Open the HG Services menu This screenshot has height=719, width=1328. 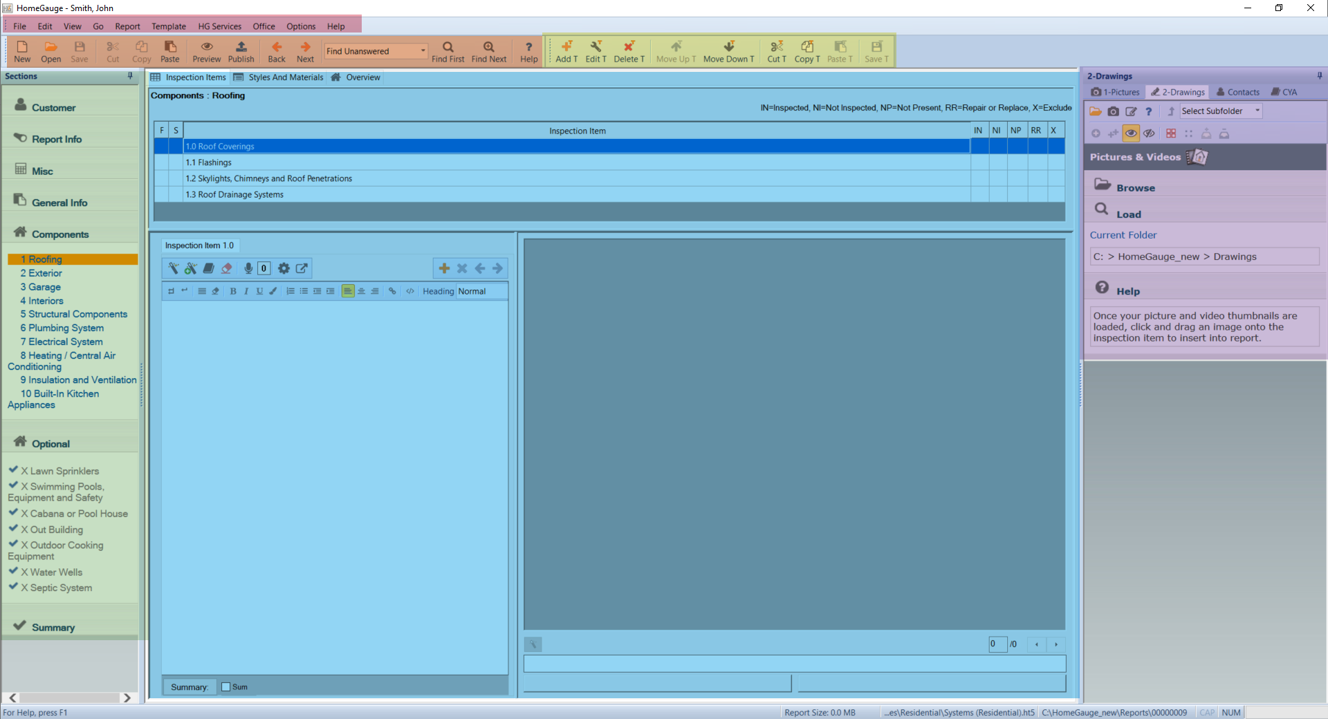[219, 26]
